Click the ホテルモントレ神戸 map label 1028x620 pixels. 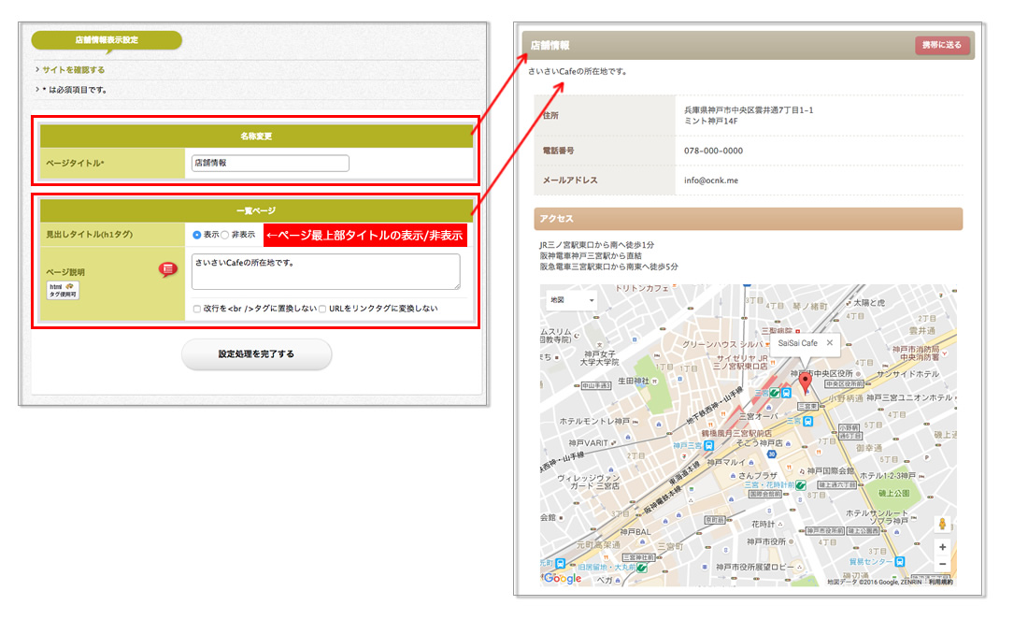coord(594,421)
